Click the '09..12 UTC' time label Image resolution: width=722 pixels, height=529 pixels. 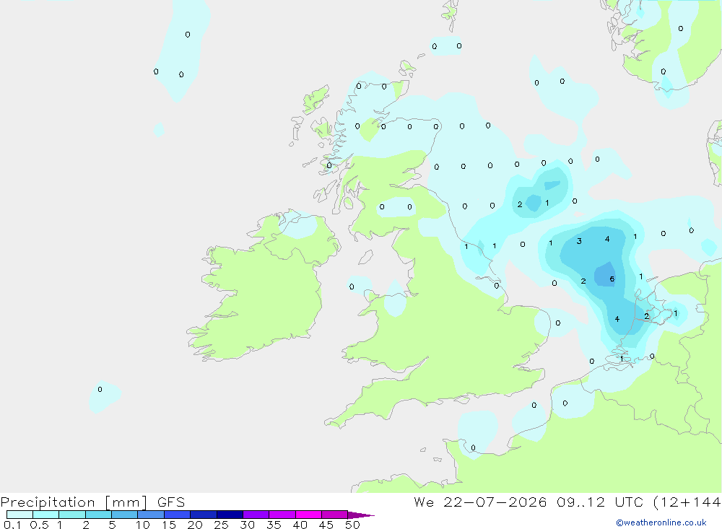click(601, 502)
